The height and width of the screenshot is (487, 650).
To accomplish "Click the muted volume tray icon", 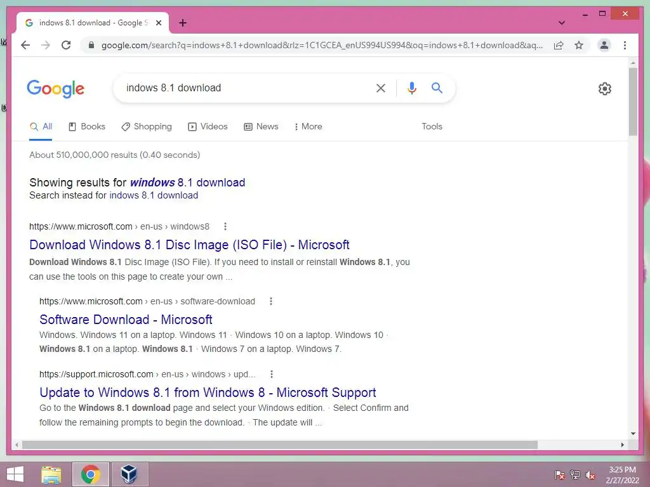I will (590, 474).
